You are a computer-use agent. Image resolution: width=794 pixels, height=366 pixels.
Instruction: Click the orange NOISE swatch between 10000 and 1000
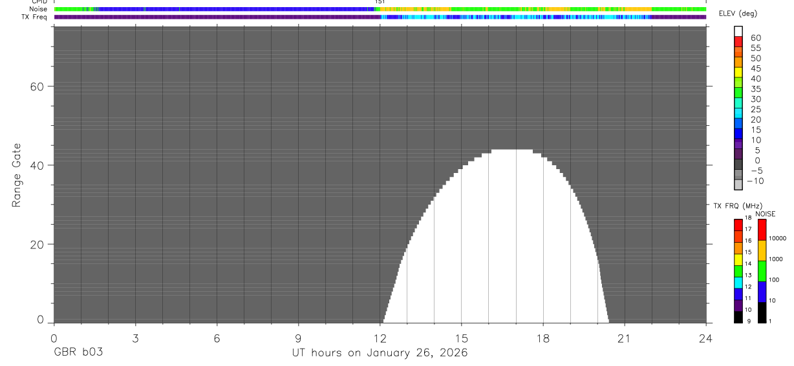click(x=762, y=250)
